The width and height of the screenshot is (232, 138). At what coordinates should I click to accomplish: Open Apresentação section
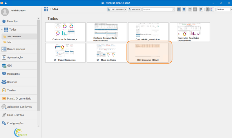pyautogui.click(x=18, y=57)
